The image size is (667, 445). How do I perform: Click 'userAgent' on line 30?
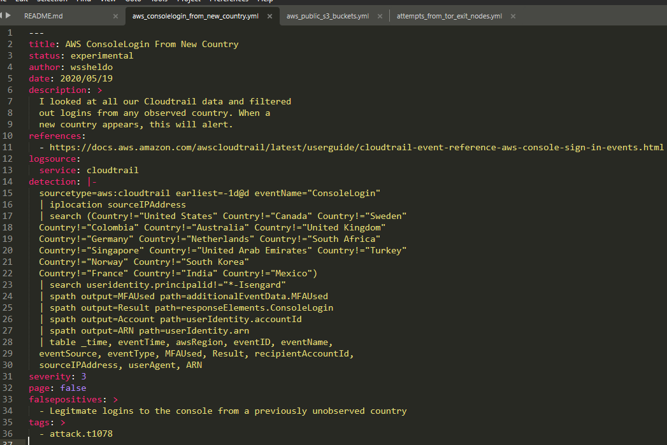coord(152,365)
